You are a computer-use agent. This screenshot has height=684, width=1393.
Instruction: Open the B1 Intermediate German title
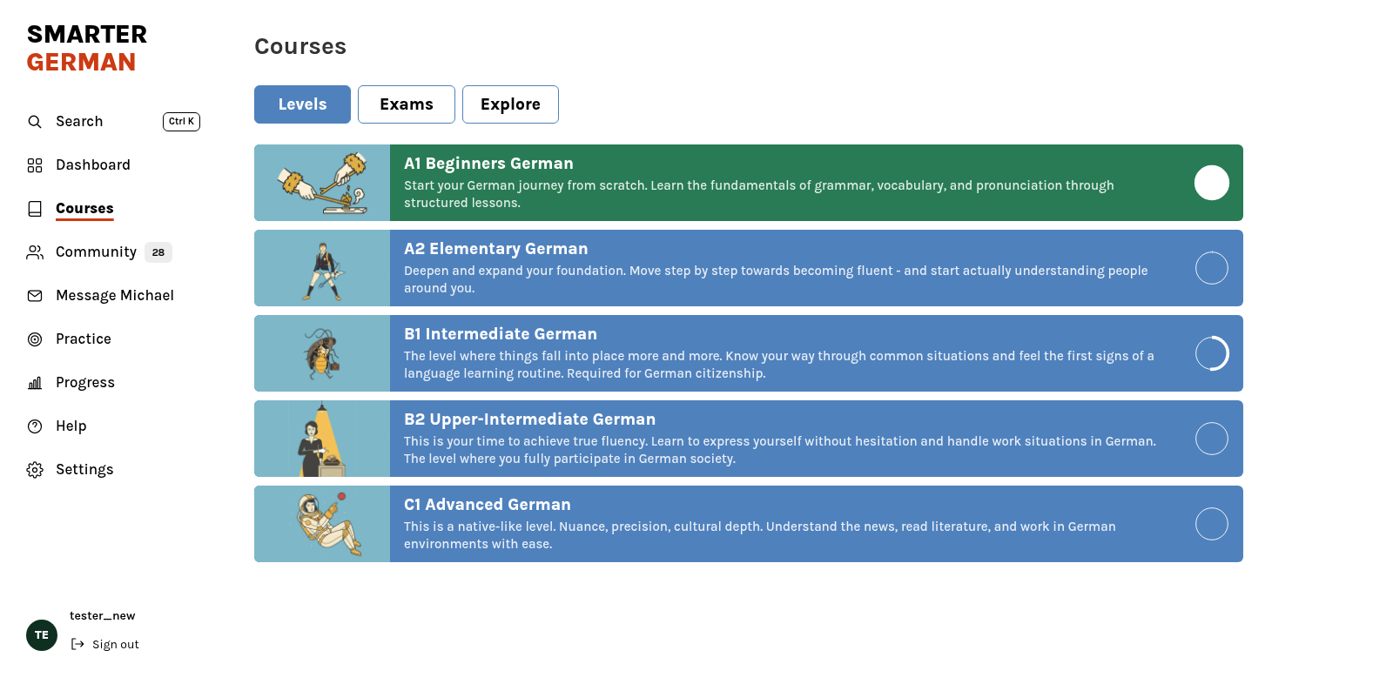501,334
